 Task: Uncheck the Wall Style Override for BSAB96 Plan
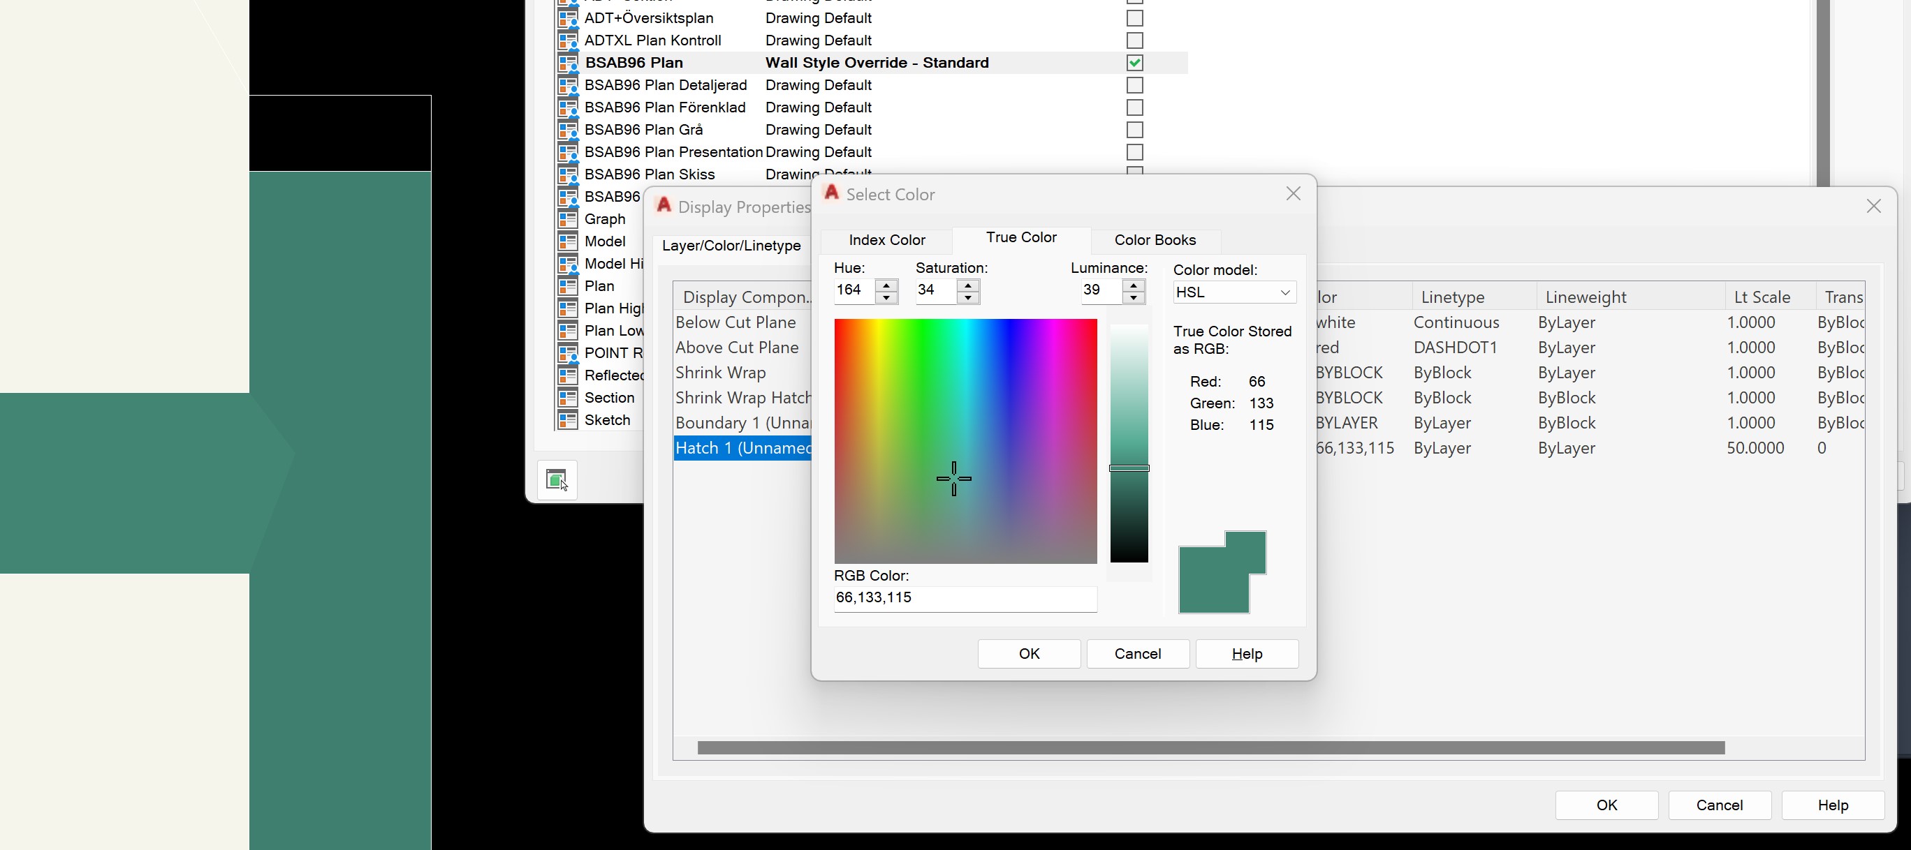[1135, 62]
